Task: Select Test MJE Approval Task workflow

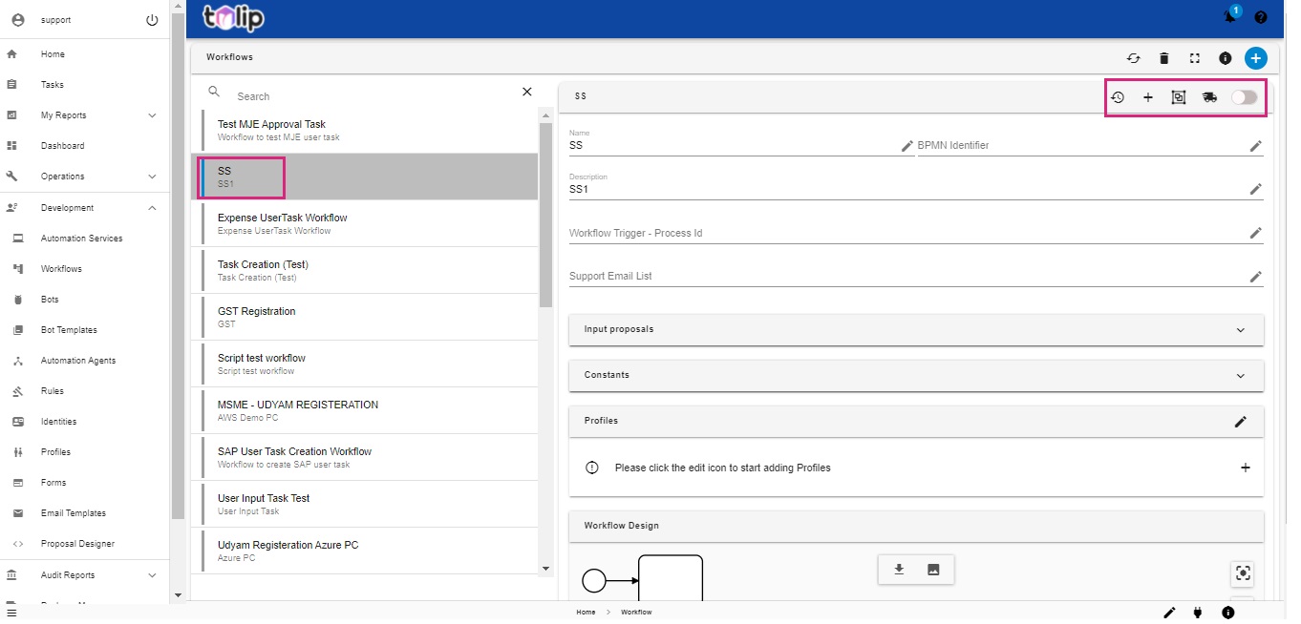Action: point(365,130)
